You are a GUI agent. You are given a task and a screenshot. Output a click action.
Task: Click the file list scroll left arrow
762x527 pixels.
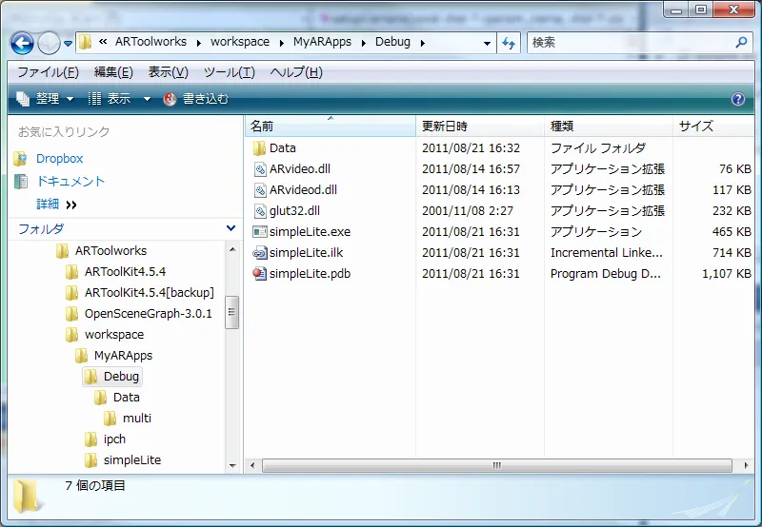tap(252, 465)
